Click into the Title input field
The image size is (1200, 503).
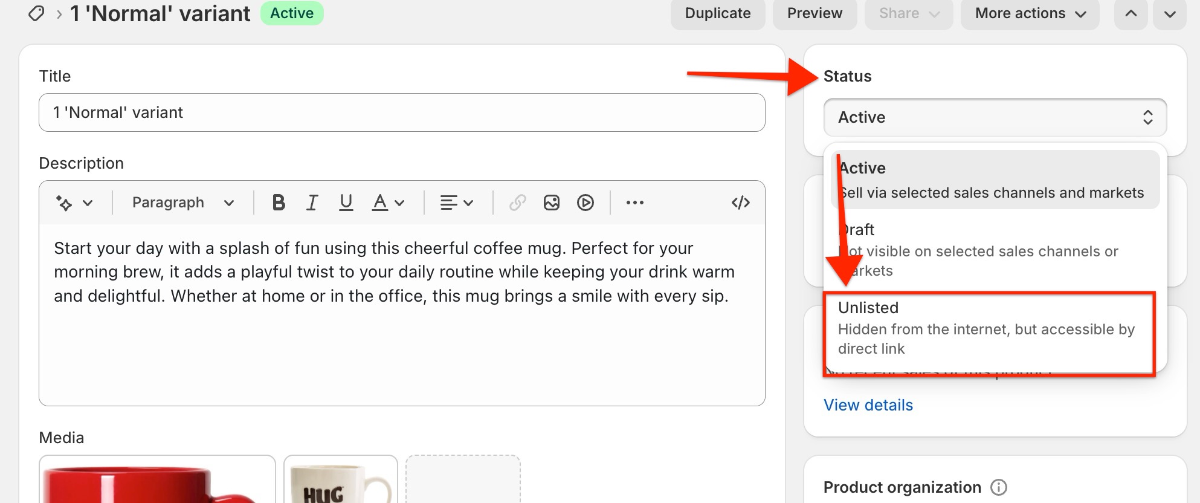(x=402, y=112)
